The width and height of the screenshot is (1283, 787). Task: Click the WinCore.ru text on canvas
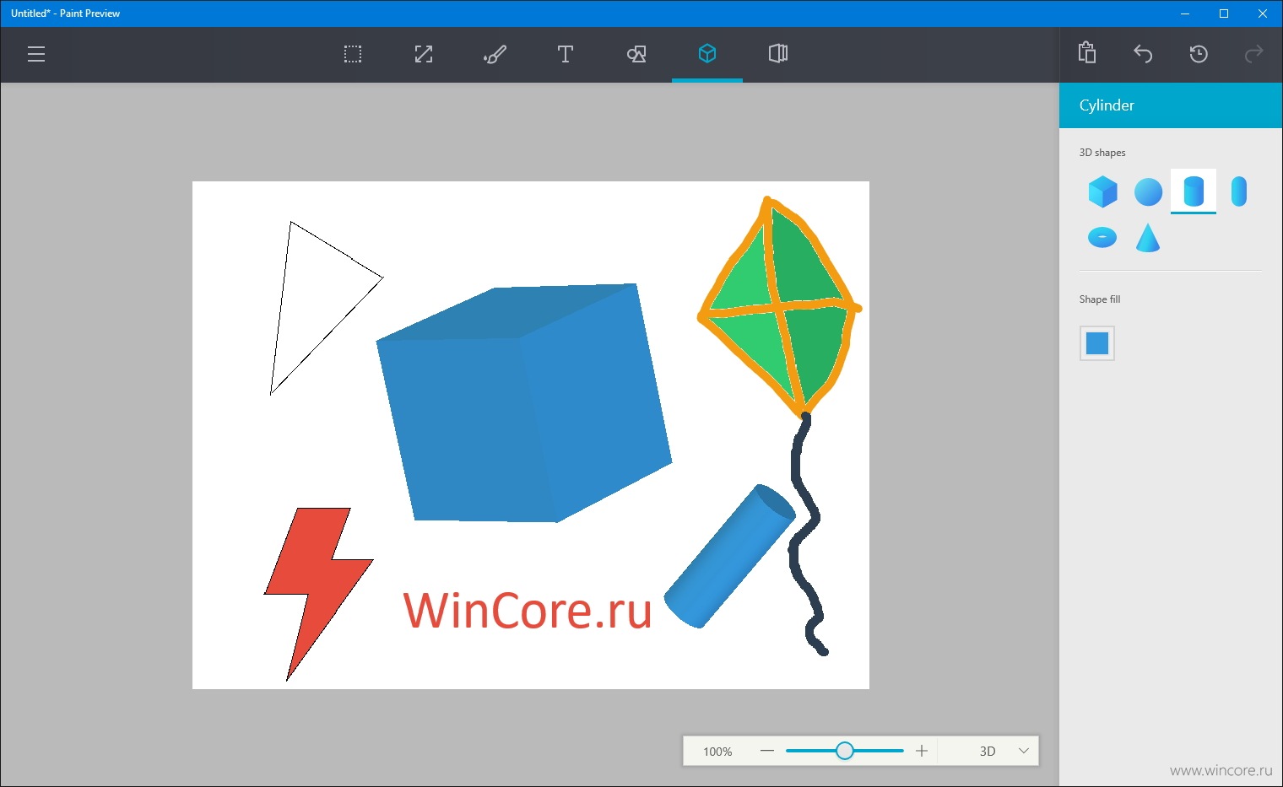tap(528, 610)
